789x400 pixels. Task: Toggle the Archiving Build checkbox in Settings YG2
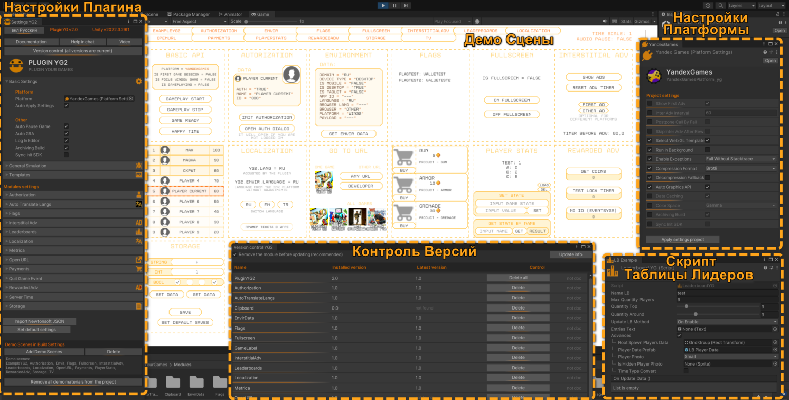click(x=66, y=148)
